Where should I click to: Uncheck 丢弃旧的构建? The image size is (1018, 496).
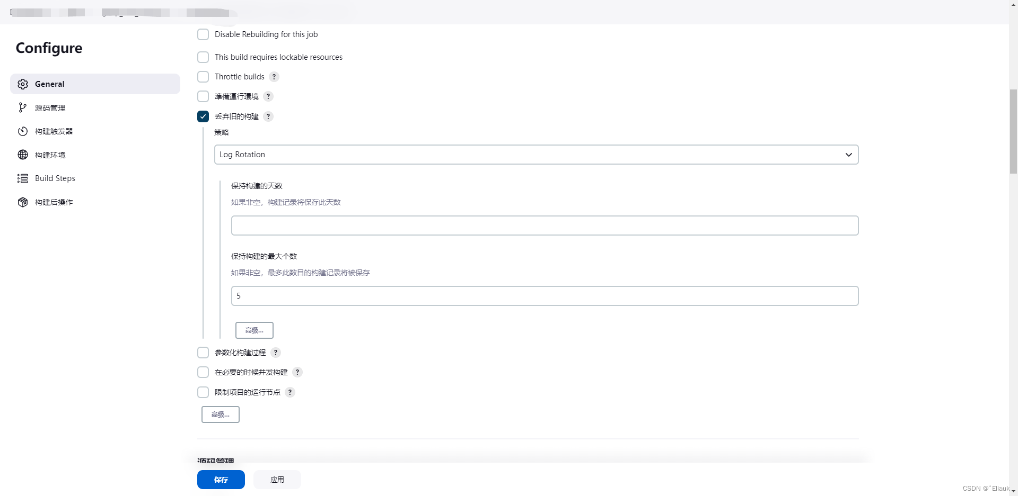coord(203,116)
